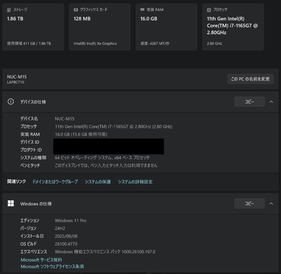Click the プロダクト ID label

point(31,150)
